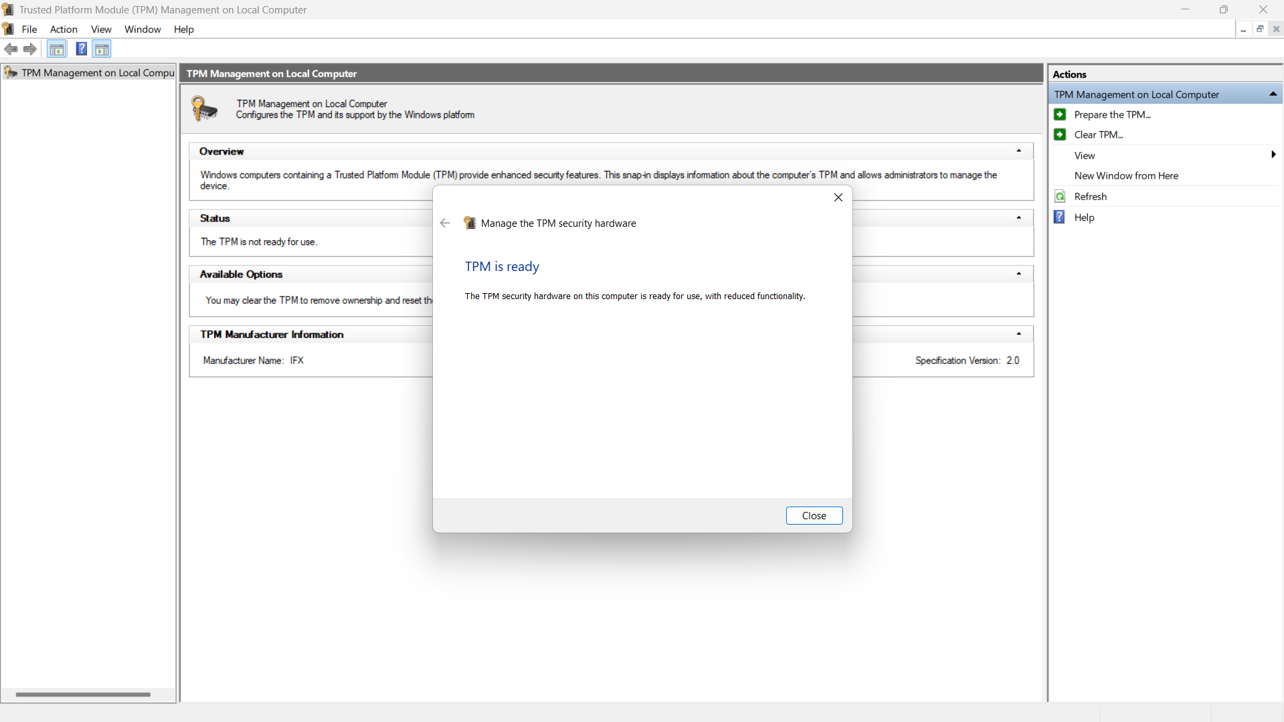This screenshot has height=722, width=1284.
Task: Open the View menu in menu bar
Action: pyautogui.click(x=101, y=29)
